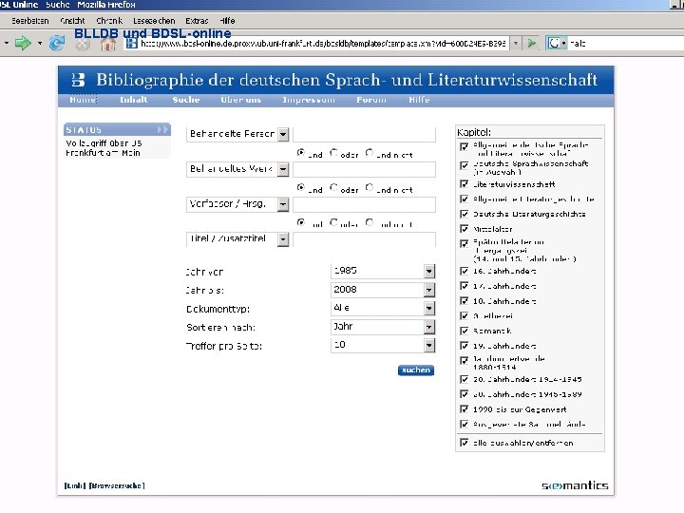Open the Suche navigation tab
The image size is (684, 513).
coord(186,100)
